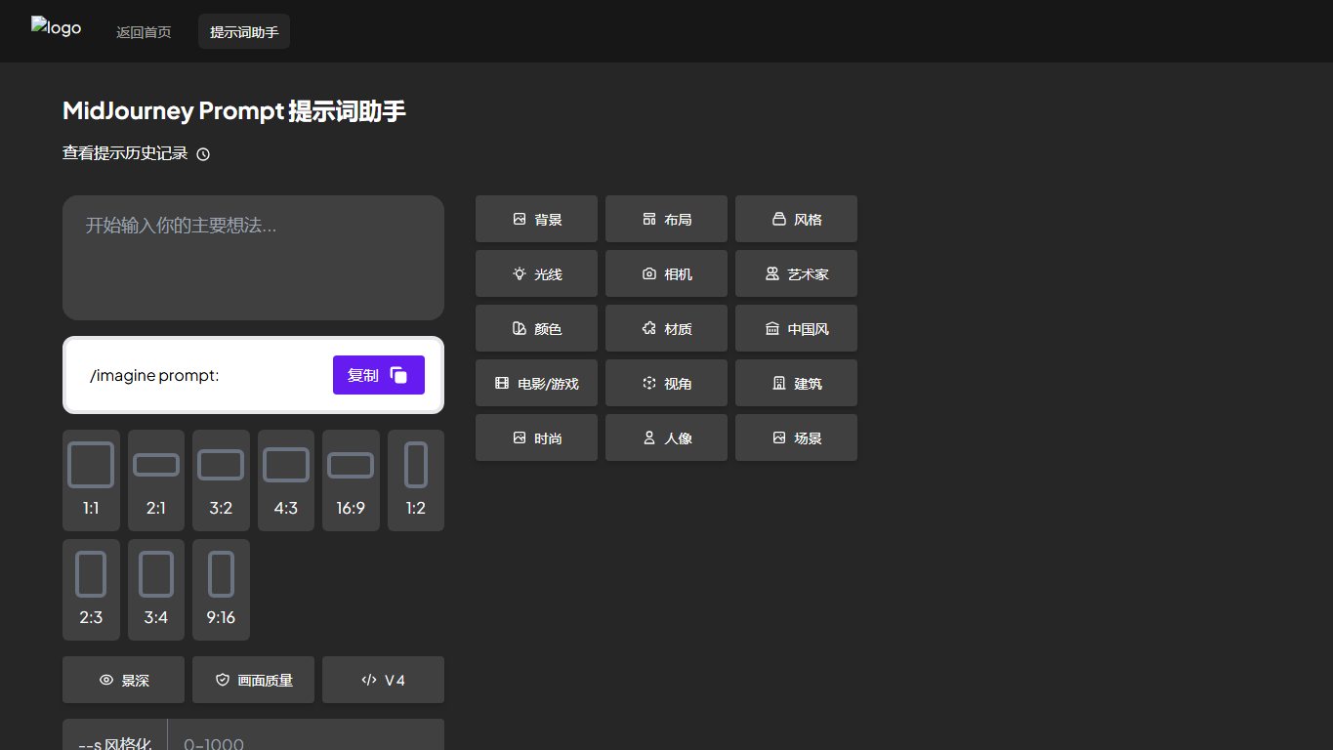The image size is (1333, 750).
Task: Open the 艺术家 artist category
Action: (x=796, y=273)
